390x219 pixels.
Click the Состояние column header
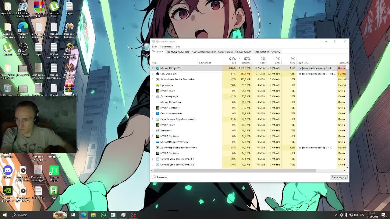(x=210, y=61)
